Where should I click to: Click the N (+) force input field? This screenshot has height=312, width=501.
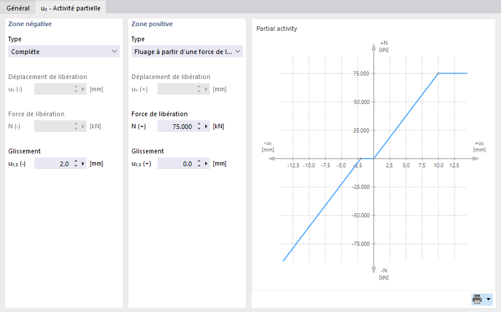tap(176, 127)
